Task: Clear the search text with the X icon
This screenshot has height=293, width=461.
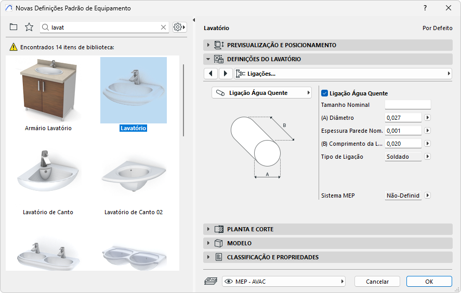Action: 163,27
